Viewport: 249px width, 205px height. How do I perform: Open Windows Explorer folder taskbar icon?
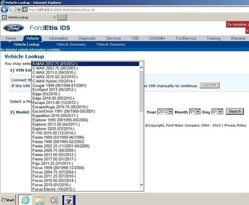coord(40,201)
